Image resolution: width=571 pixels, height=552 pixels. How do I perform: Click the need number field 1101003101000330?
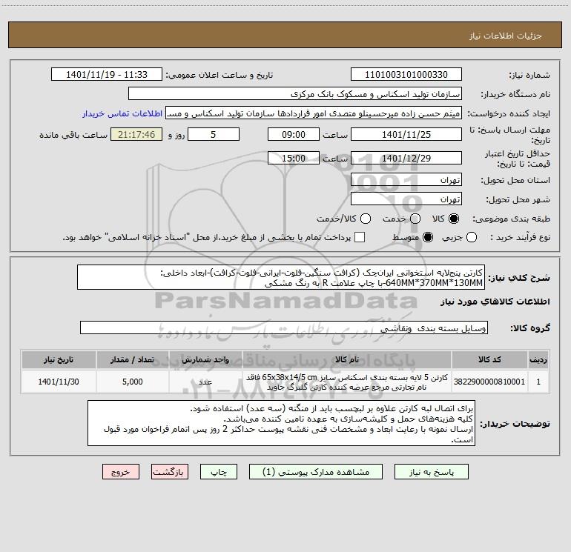pyautogui.click(x=406, y=75)
